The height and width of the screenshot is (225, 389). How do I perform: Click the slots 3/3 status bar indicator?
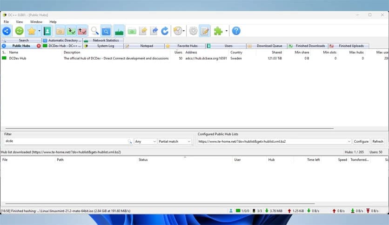(257, 211)
